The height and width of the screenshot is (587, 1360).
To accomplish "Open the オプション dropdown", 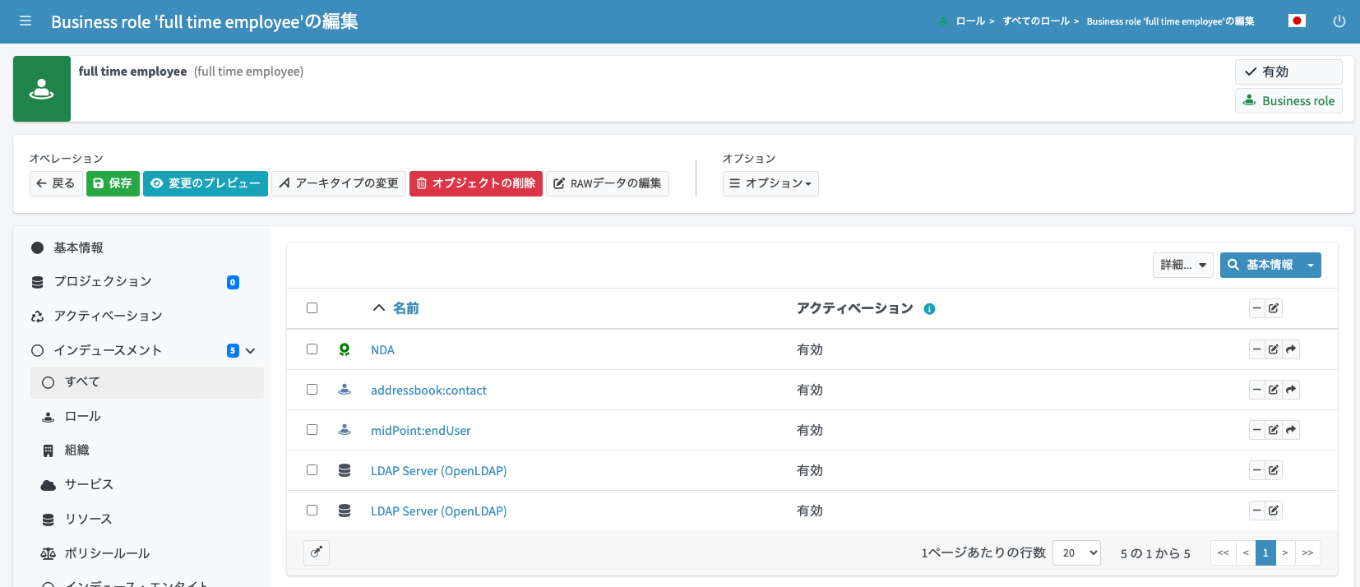I will pos(770,183).
